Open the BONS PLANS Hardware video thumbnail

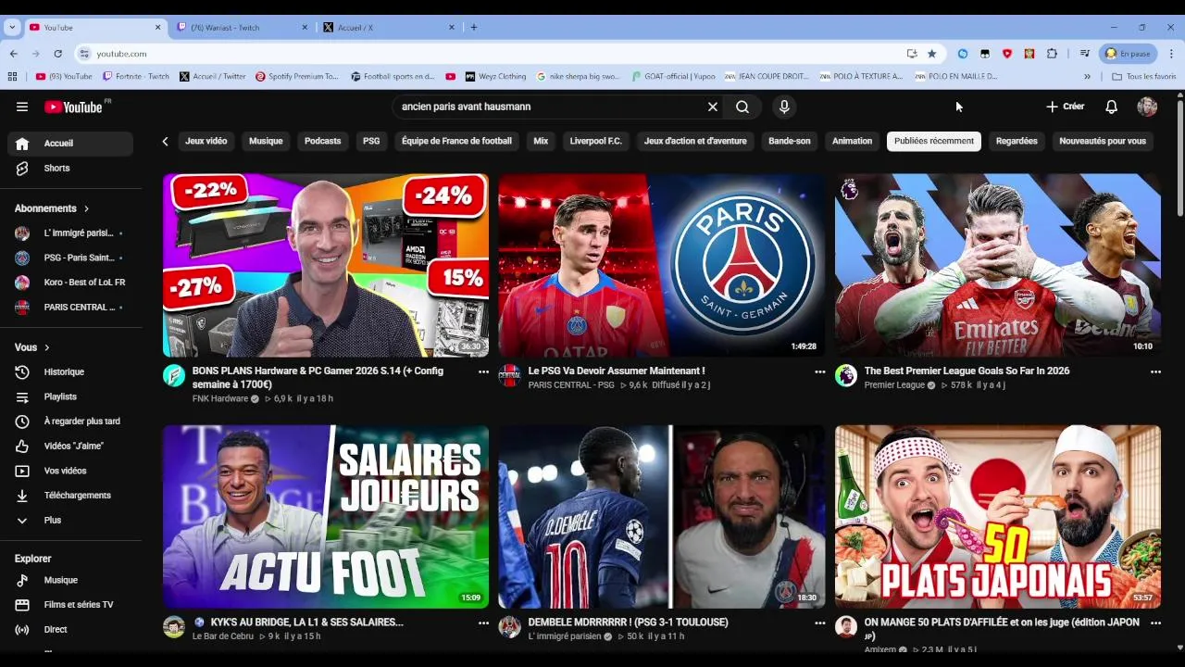326,265
